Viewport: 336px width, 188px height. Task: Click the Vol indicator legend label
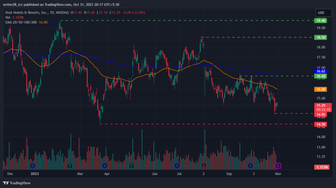tap(8, 17)
